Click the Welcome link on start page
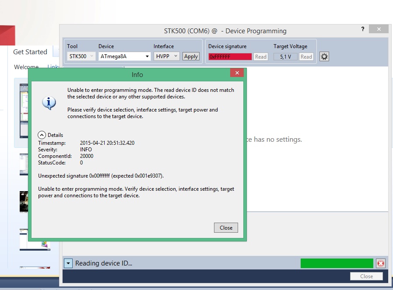 [x=26, y=67]
